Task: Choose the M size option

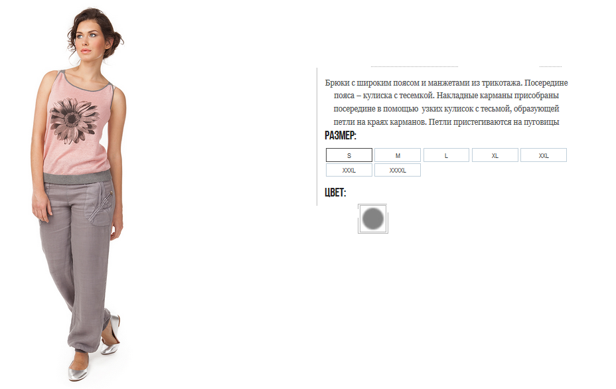Action: [398, 155]
